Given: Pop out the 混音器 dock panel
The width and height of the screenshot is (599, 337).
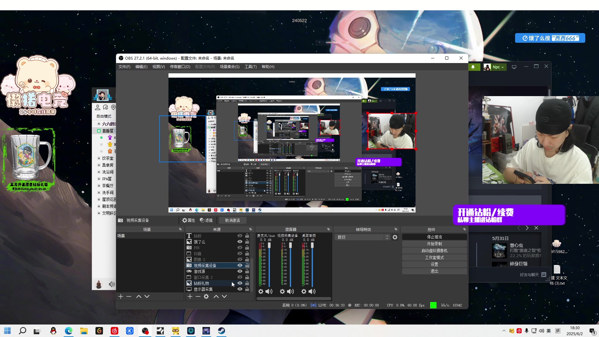Looking at the screenshot, I should coord(328,229).
